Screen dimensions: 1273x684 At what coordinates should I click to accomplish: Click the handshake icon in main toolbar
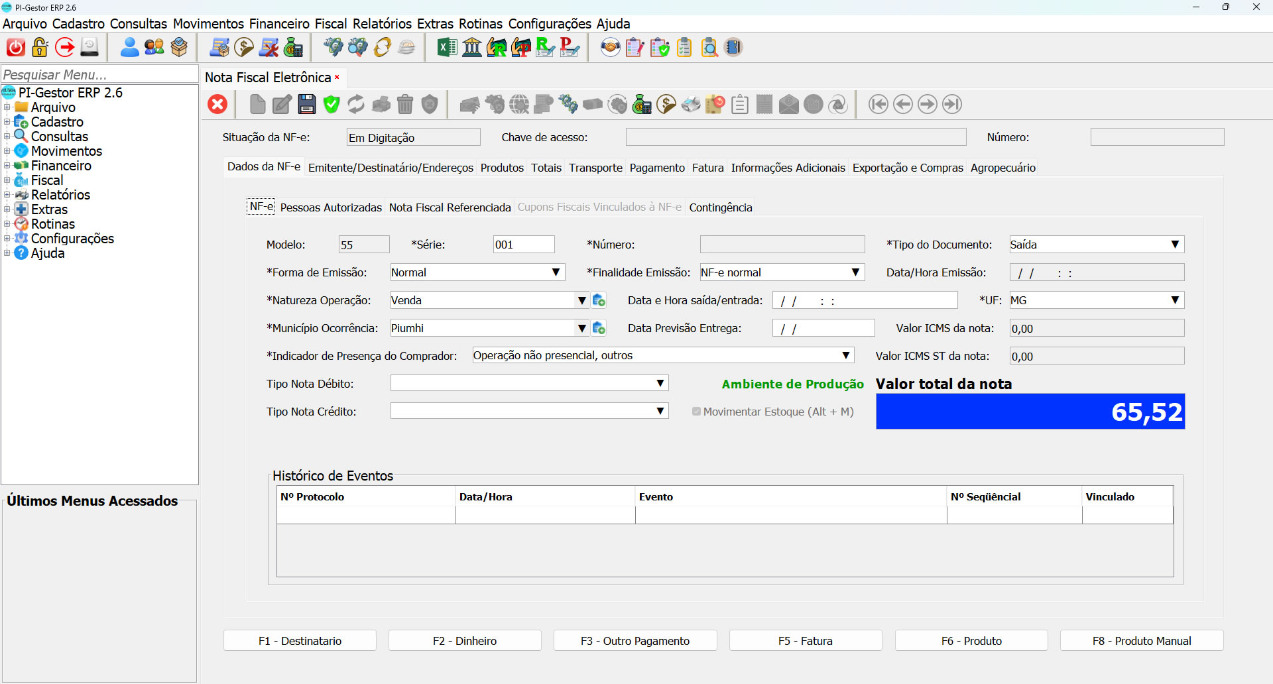tap(610, 48)
